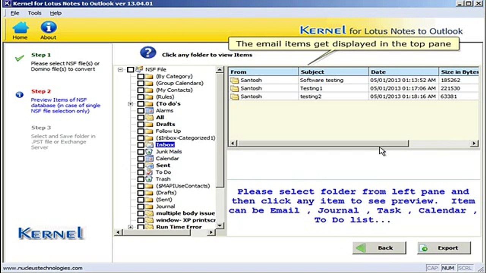Image resolution: width=486 pixels, height=273 pixels.
Task: Open the Home toolbar icon
Action: (20, 31)
